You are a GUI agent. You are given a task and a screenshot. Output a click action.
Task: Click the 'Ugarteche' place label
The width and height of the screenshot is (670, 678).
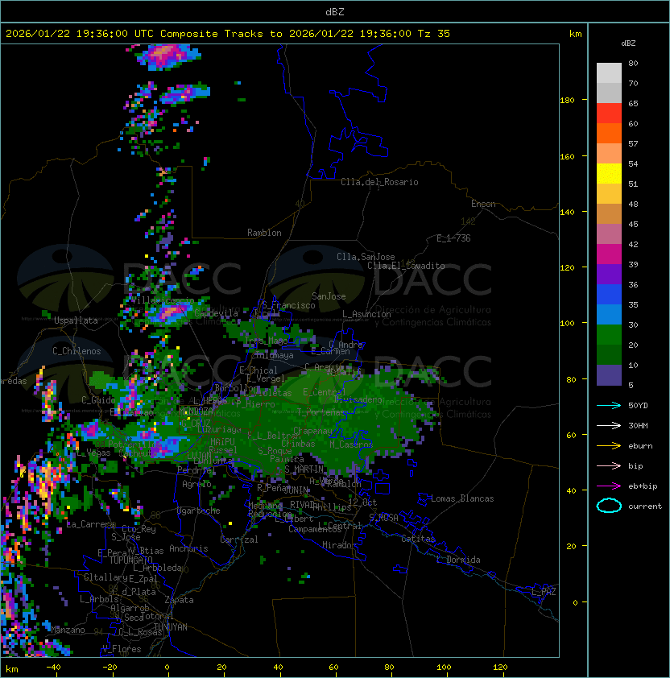pyautogui.click(x=199, y=511)
